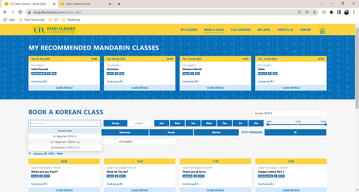The width and height of the screenshot is (359, 192).
Task: Toggle the Group class type
Action: coord(116,124)
